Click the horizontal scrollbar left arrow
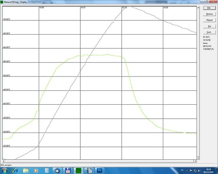The image size is (218, 174). click(4, 161)
